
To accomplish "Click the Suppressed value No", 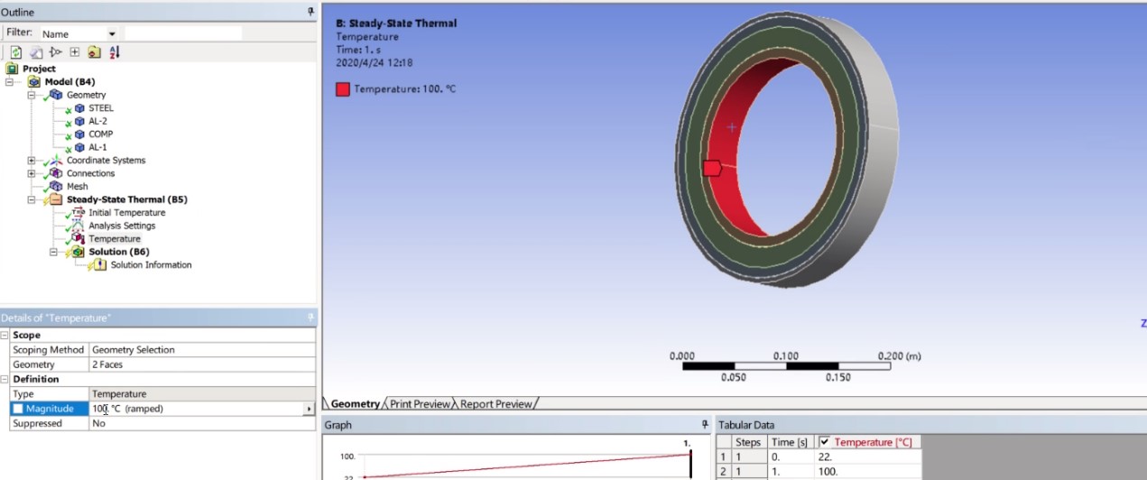I will pyautogui.click(x=203, y=423).
